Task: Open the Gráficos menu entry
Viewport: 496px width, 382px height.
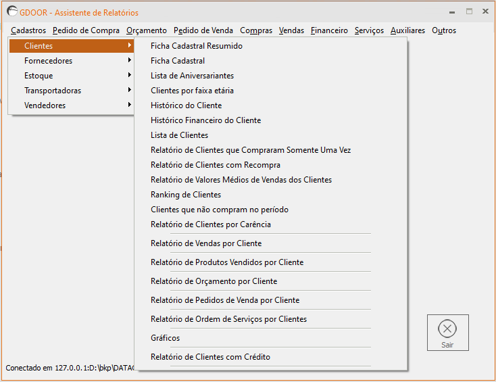Action: [166, 338]
